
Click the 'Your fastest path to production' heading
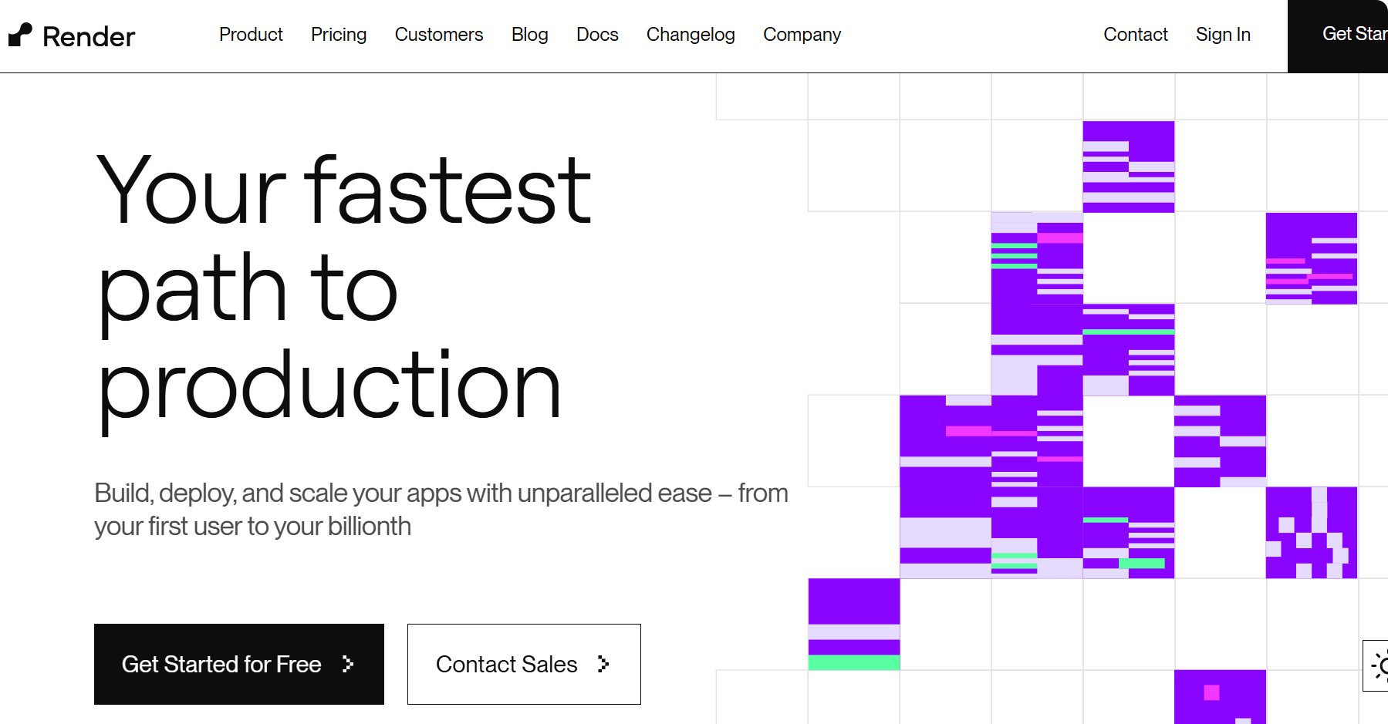tap(343, 287)
